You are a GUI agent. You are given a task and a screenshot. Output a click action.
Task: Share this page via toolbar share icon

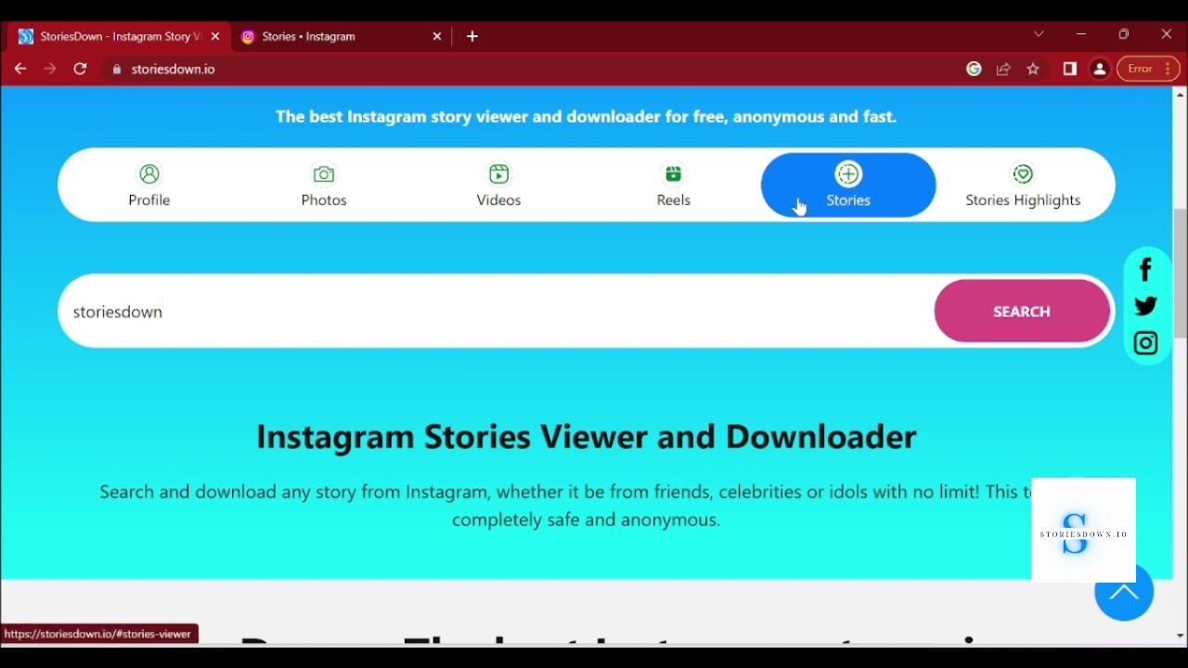tap(1004, 70)
